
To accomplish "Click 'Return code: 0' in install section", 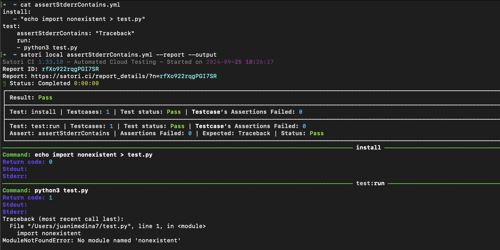I will pyautogui.click(x=28, y=162).
